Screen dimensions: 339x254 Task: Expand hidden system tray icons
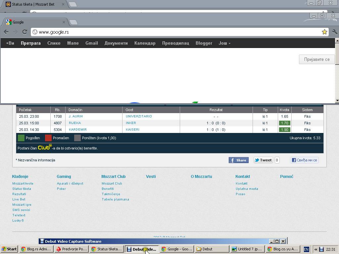pos(315,249)
